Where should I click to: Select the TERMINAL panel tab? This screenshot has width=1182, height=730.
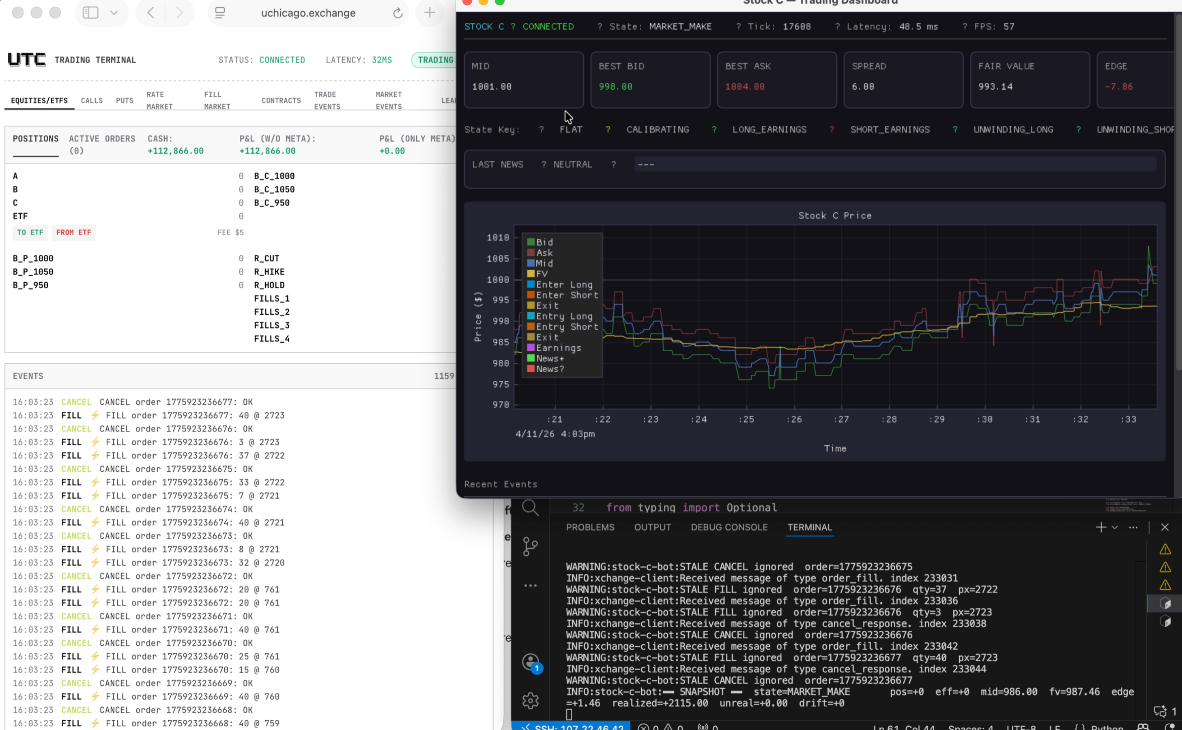point(810,527)
